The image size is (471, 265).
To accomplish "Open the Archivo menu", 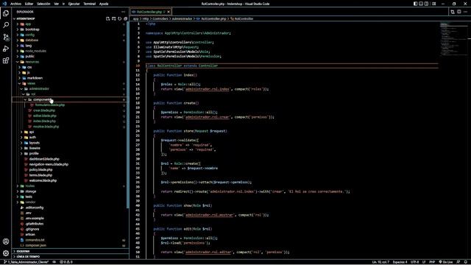I will point(15,4).
